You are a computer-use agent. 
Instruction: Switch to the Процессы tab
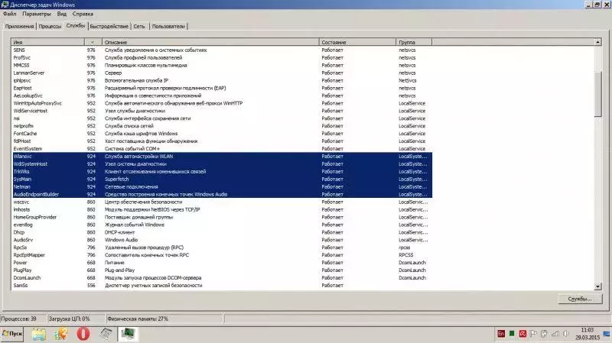(50, 26)
